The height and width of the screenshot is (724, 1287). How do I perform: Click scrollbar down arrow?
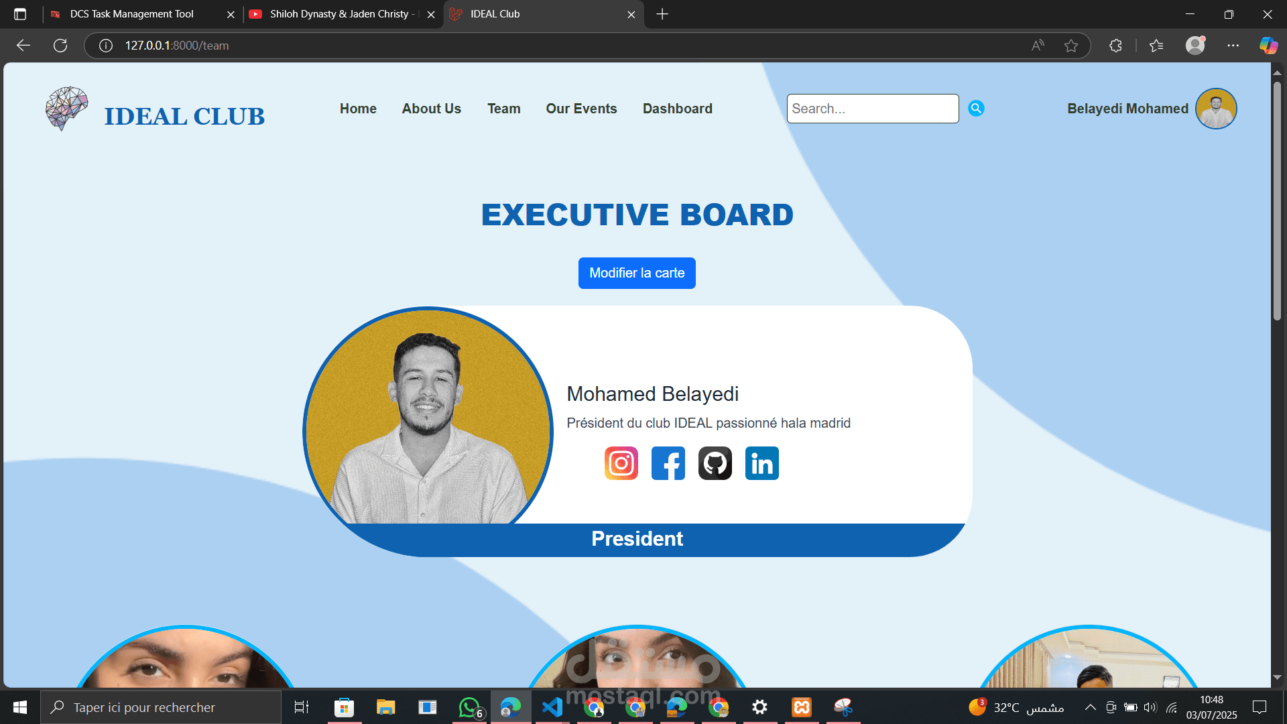point(1277,678)
